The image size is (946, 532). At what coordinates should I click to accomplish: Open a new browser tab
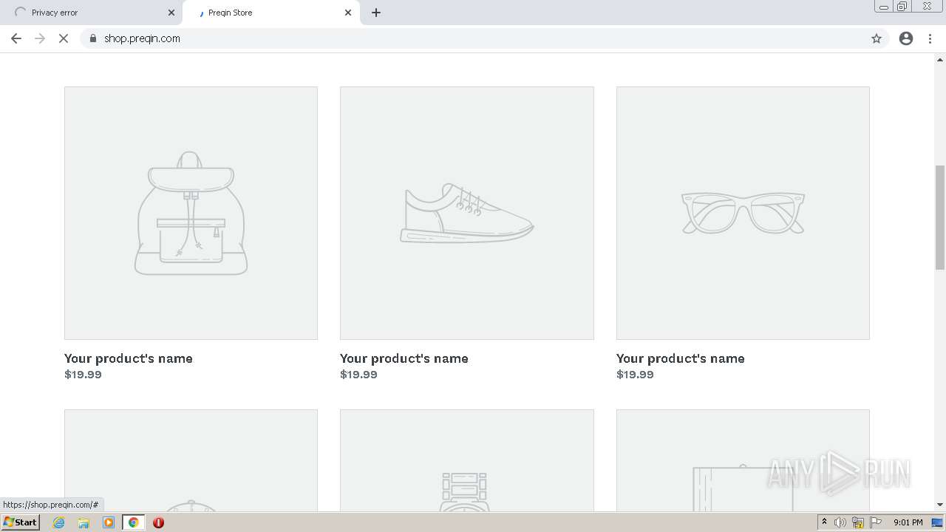(376, 13)
